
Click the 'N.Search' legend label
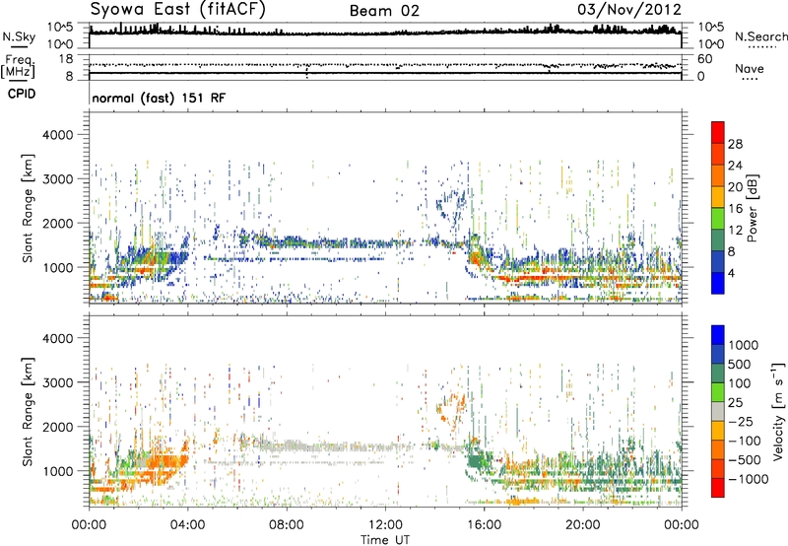(760, 36)
